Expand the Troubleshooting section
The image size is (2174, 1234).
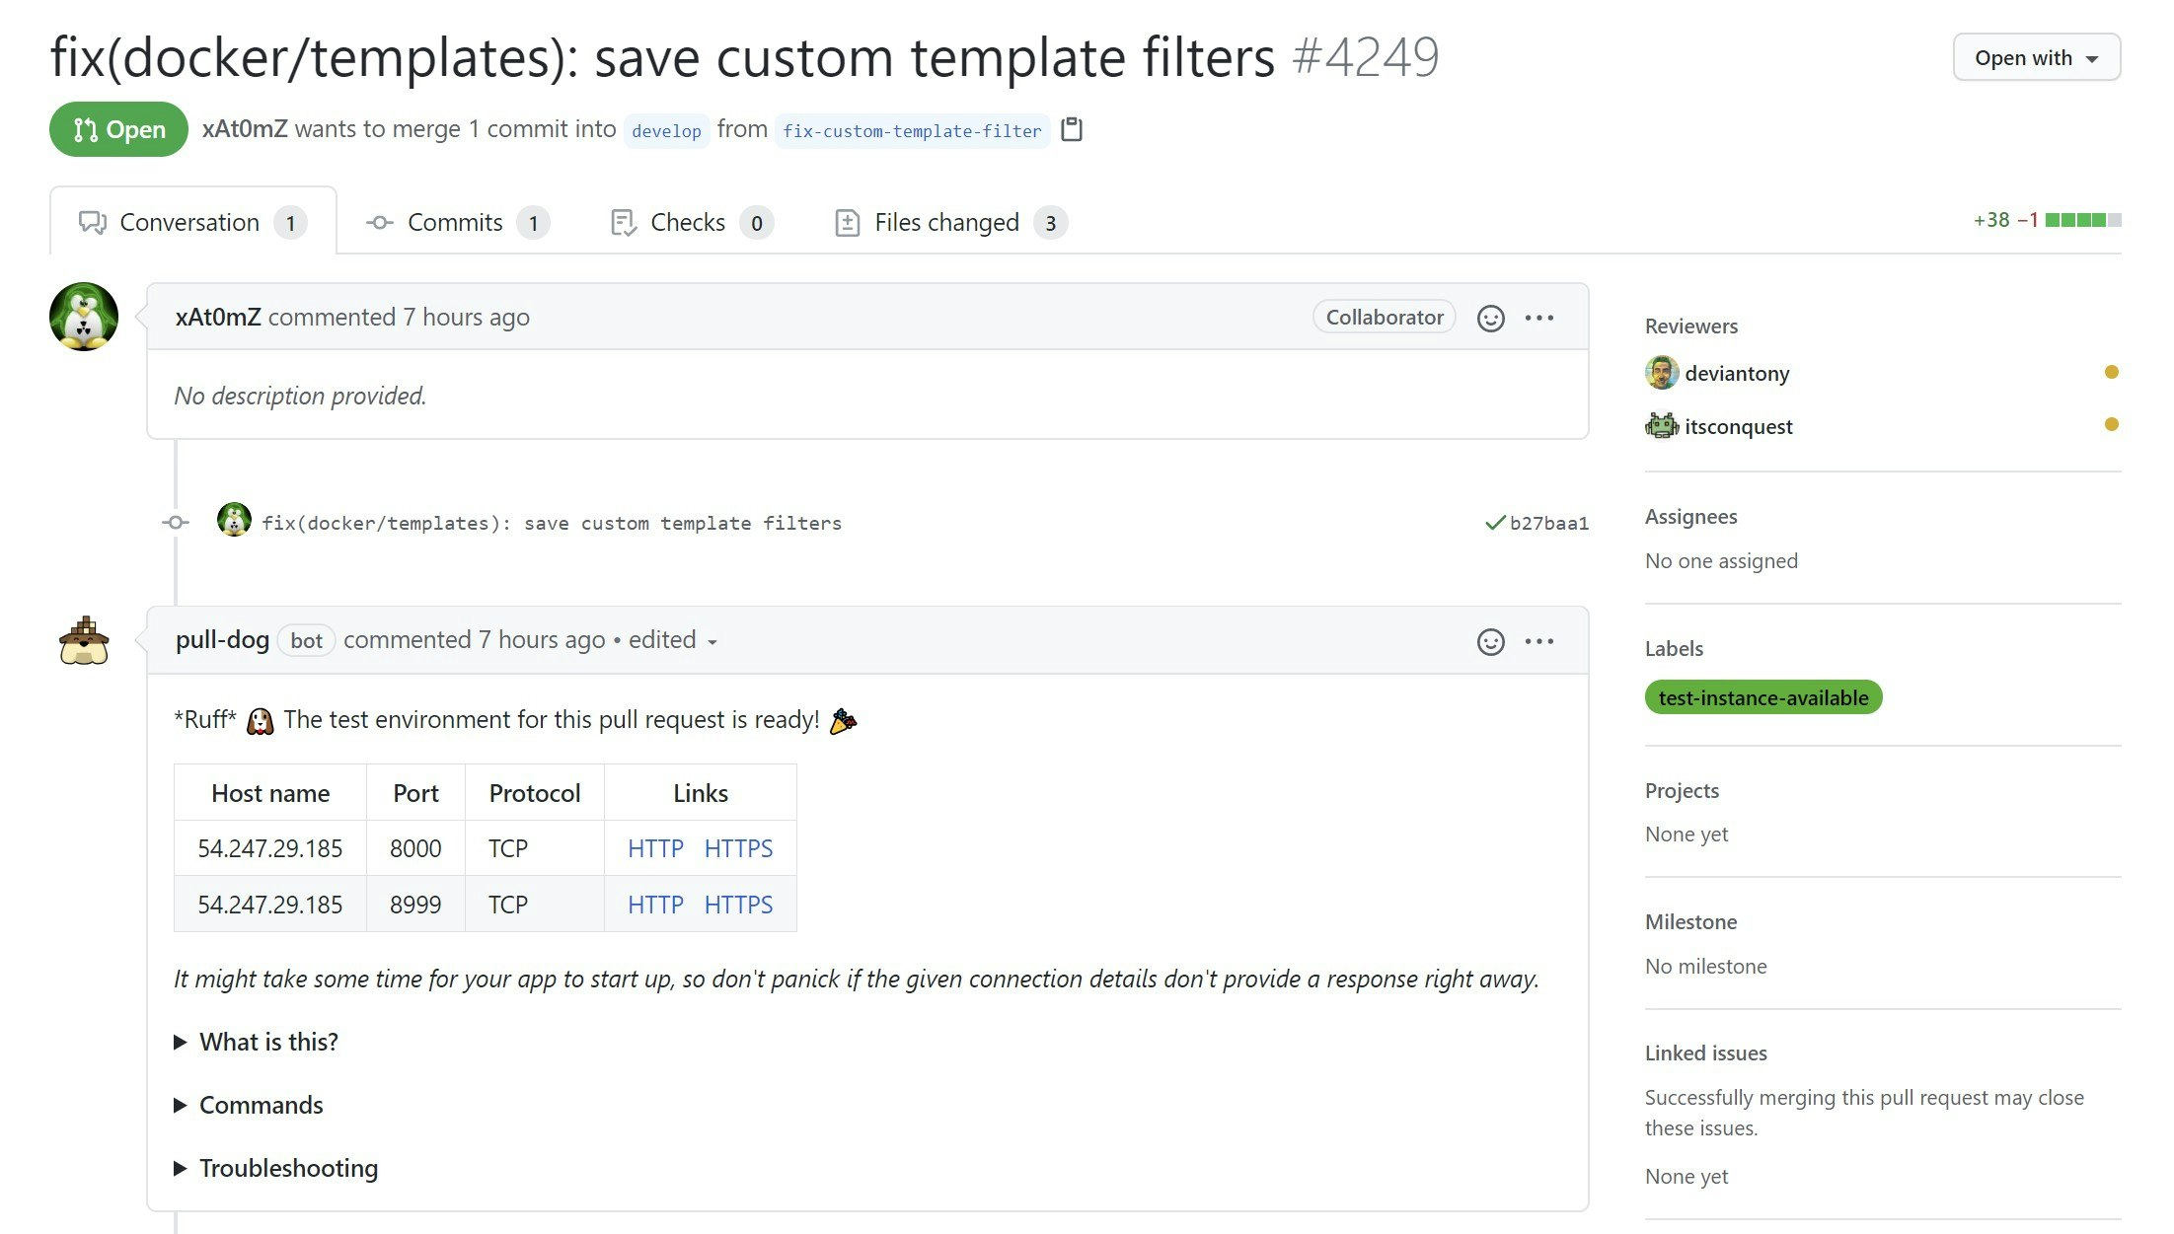coord(287,1168)
